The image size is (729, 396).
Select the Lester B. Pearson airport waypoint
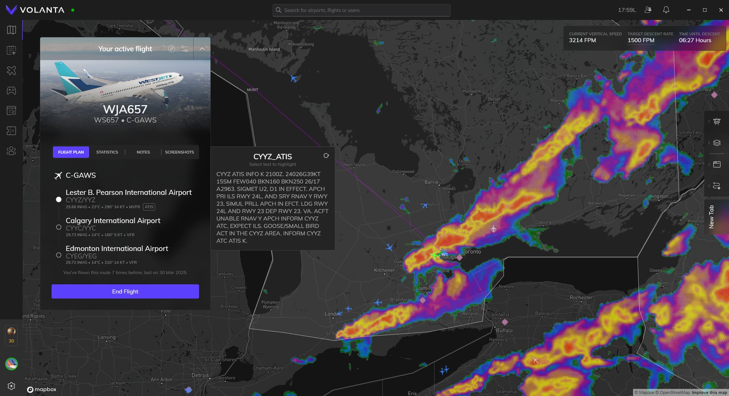click(x=128, y=192)
